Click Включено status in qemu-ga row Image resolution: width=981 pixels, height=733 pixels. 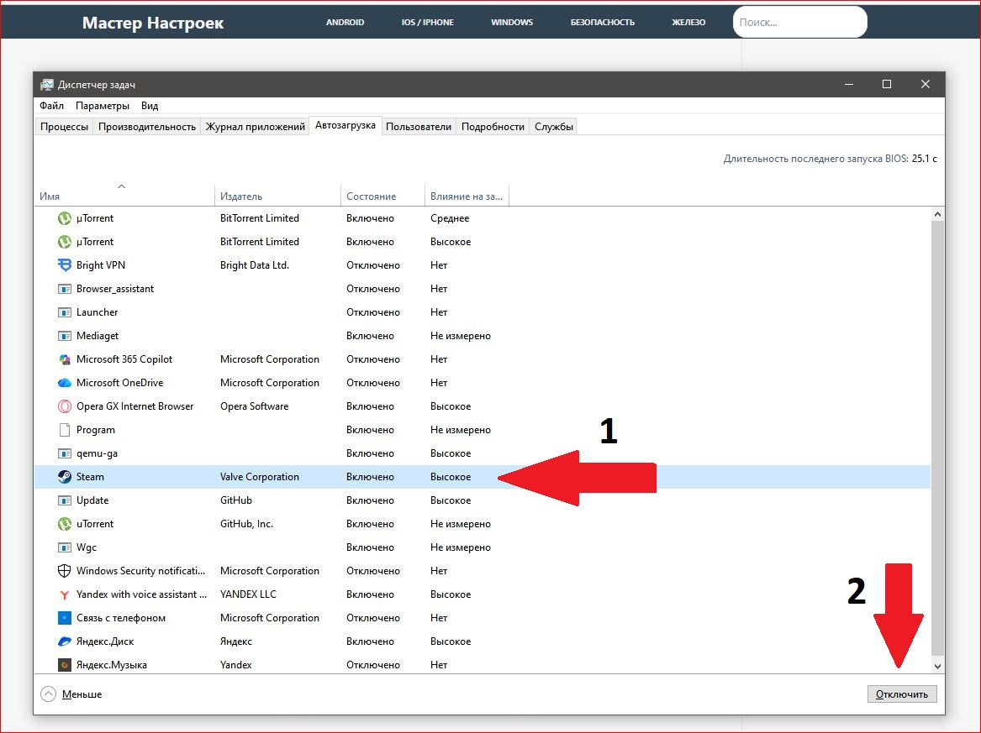tap(371, 453)
